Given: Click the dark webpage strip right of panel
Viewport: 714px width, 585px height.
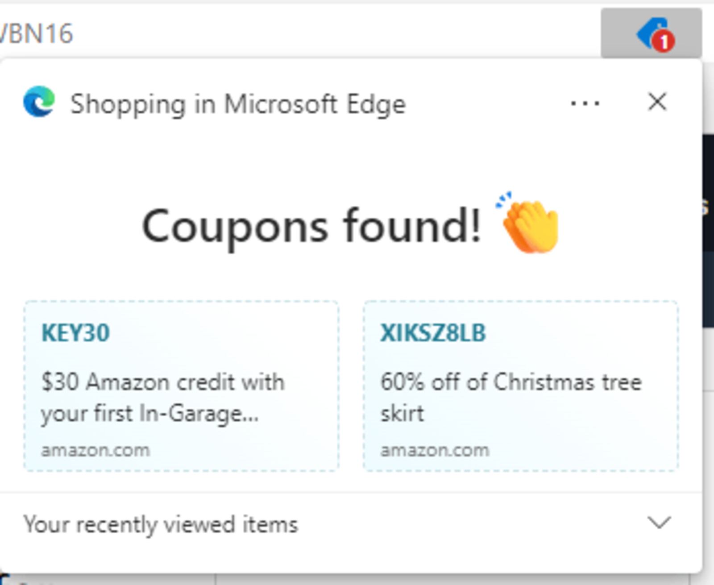Looking at the screenshot, I should (708, 231).
